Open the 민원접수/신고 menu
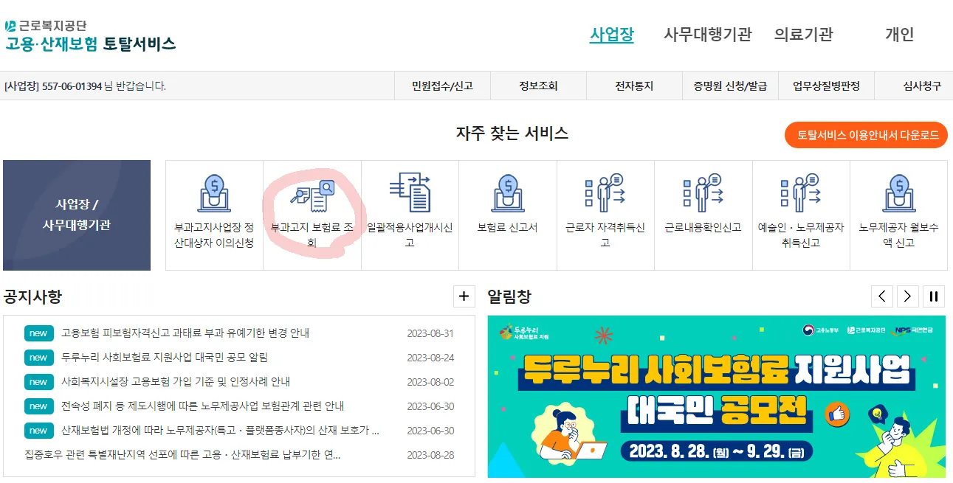Viewport: 953px width, 483px height. 442,86
